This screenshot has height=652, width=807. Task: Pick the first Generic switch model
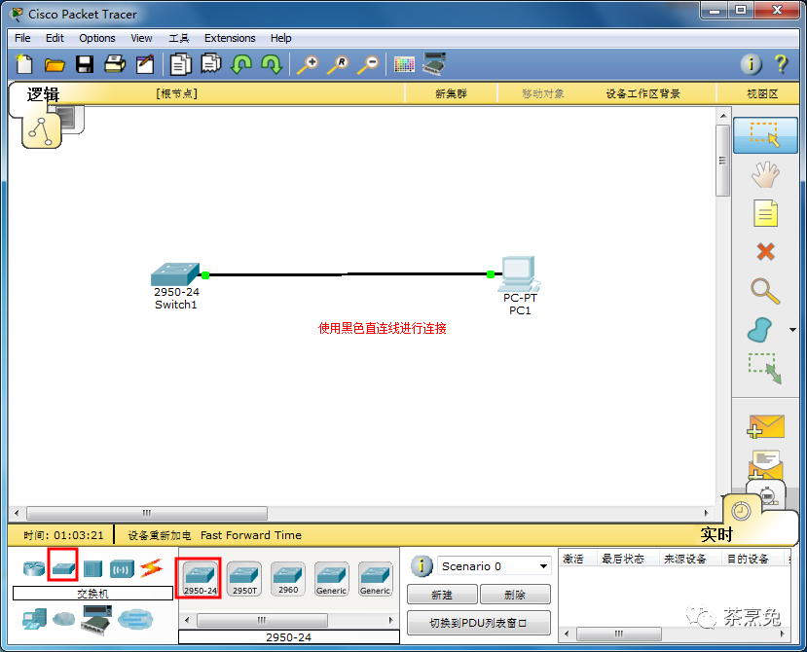(331, 578)
